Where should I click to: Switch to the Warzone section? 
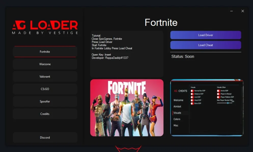(45, 64)
